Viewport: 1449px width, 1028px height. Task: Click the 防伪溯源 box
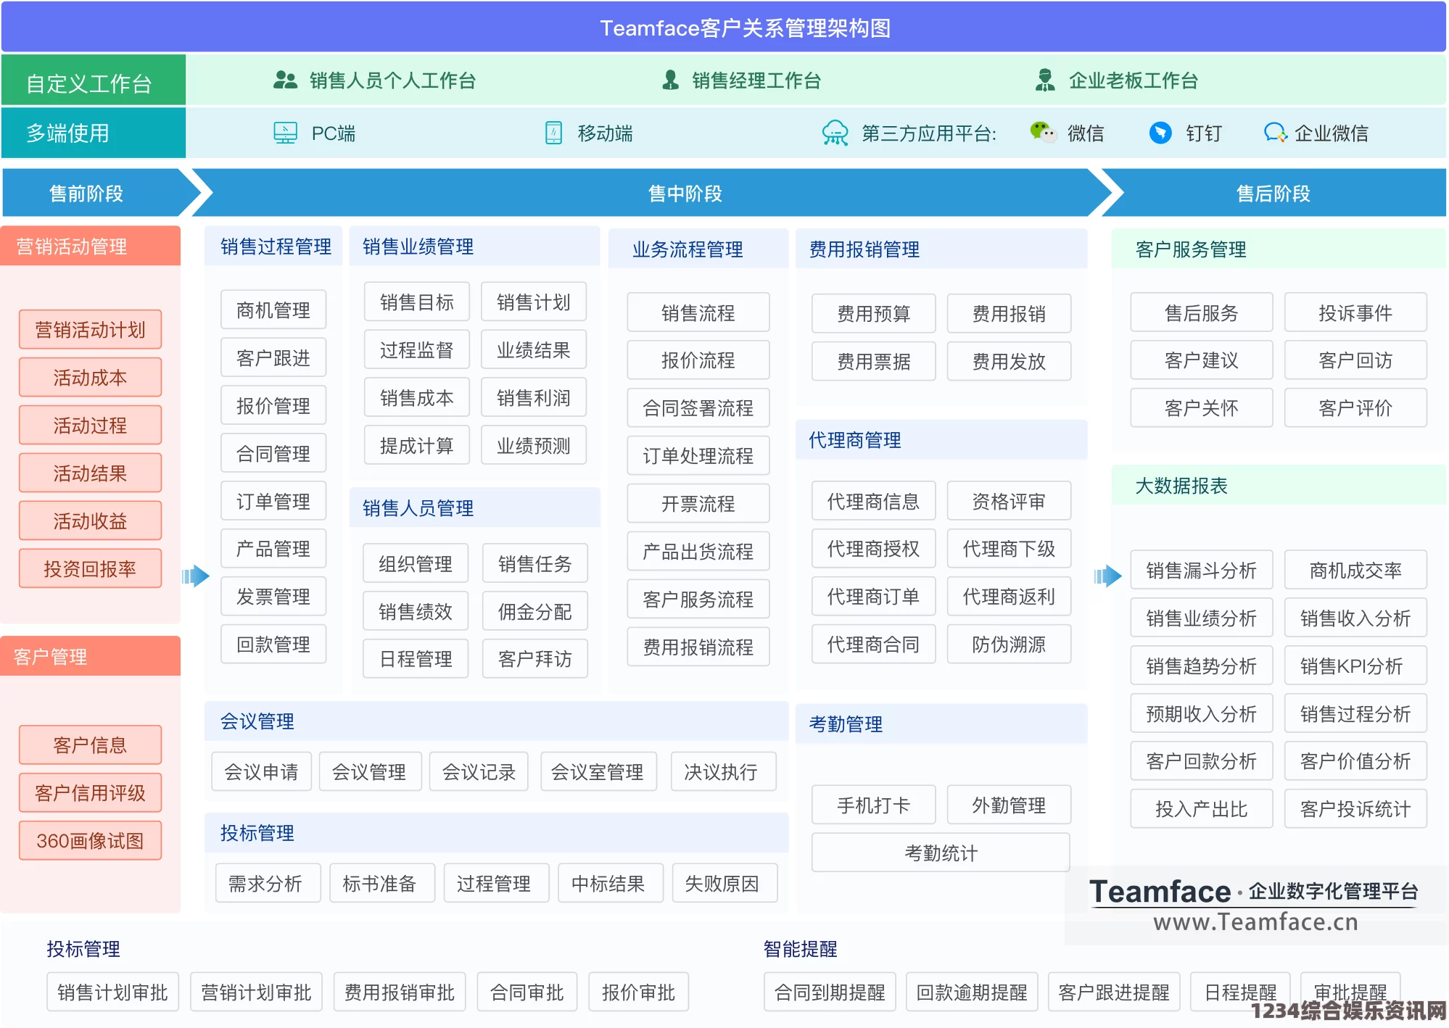coord(1010,644)
